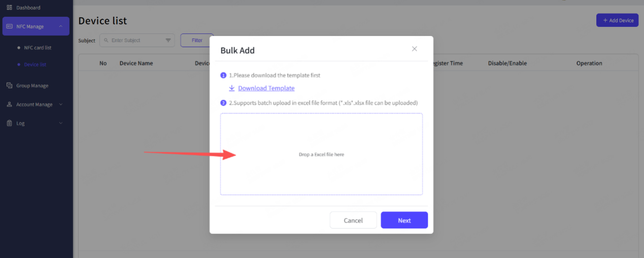This screenshot has height=258, width=644.
Task: Click the NFC Manage card icon
Action: click(x=9, y=26)
